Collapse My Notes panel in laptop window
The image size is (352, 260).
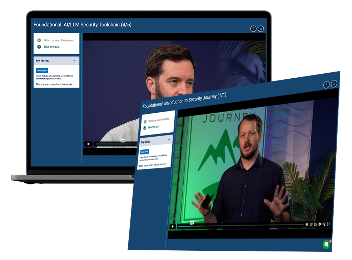click(74, 61)
